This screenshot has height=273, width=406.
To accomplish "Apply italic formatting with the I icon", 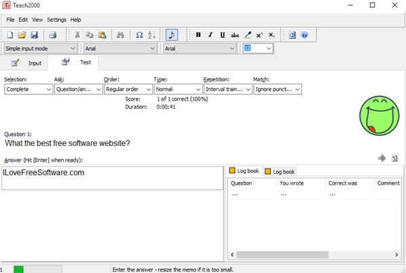I will coord(210,35).
